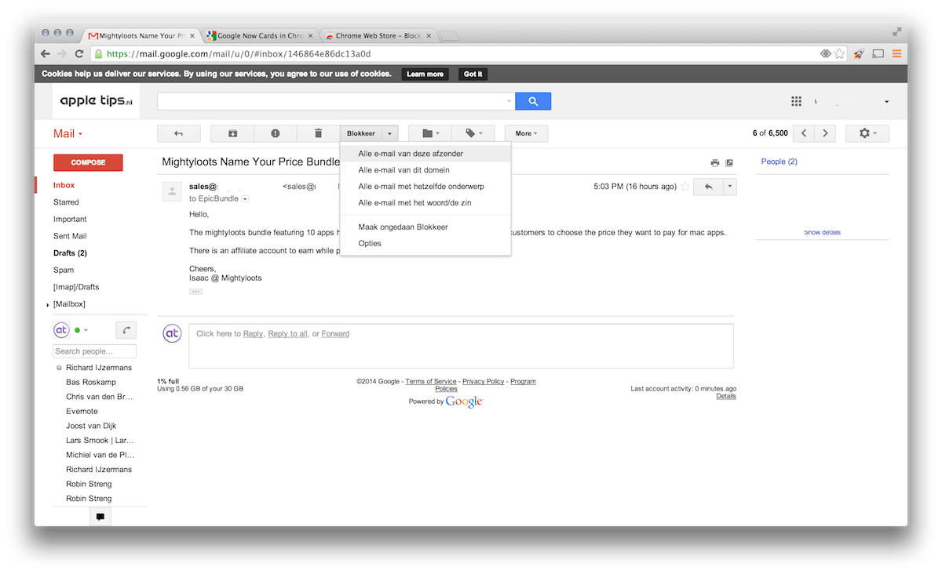Open conversation in new window icon
This screenshot has width=942, height=574.
729,163
